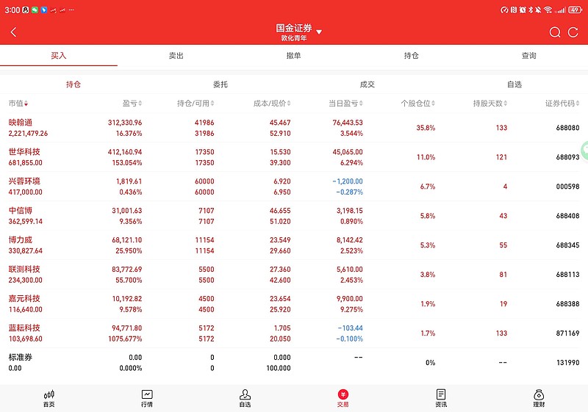588x412 pixels.
Task: Select the 联测科技 stock row
Action: tap(294, 275)
